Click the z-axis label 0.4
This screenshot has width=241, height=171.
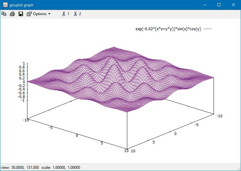click(x=22, y=74)
